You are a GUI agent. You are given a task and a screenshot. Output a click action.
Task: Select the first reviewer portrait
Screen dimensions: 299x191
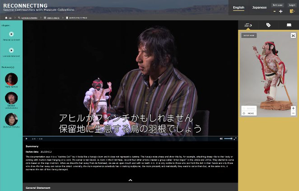pos(11,79)
